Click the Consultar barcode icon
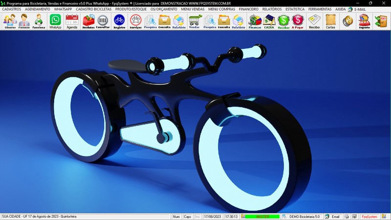 coord(103,22)
